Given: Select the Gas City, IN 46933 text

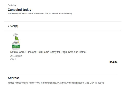Looking at the screenshot, I should click(94, 83).
